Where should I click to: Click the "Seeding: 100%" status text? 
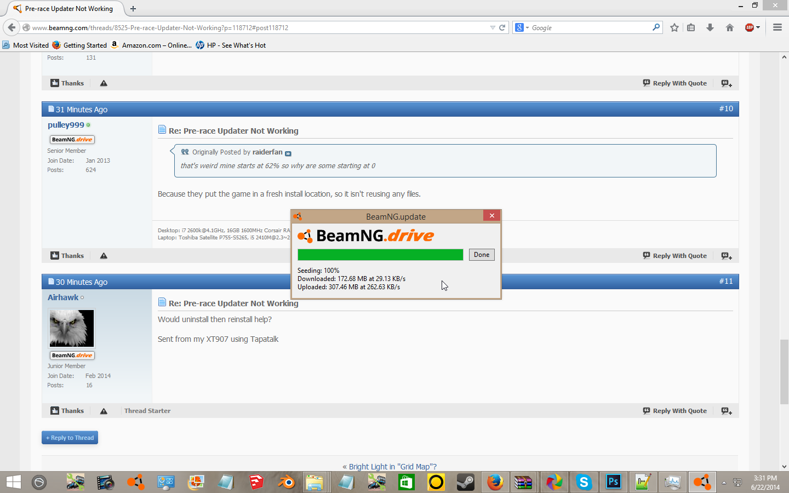(318, 271)
